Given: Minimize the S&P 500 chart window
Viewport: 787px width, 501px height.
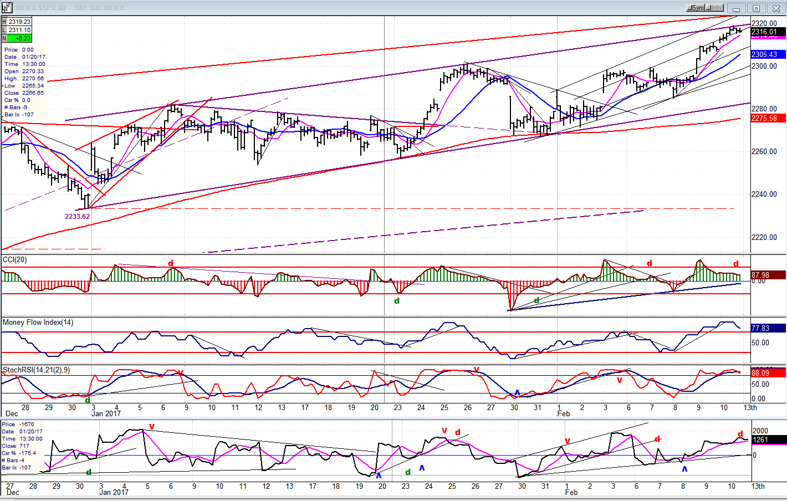Looking at the screenshot, I should 737,8.
